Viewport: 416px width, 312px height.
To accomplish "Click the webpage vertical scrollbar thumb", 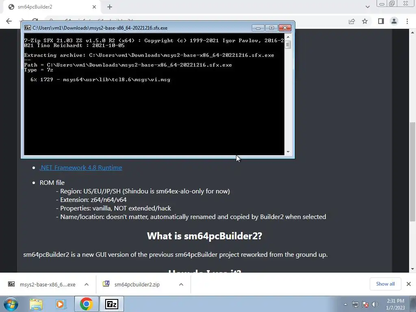I will 412,171.
